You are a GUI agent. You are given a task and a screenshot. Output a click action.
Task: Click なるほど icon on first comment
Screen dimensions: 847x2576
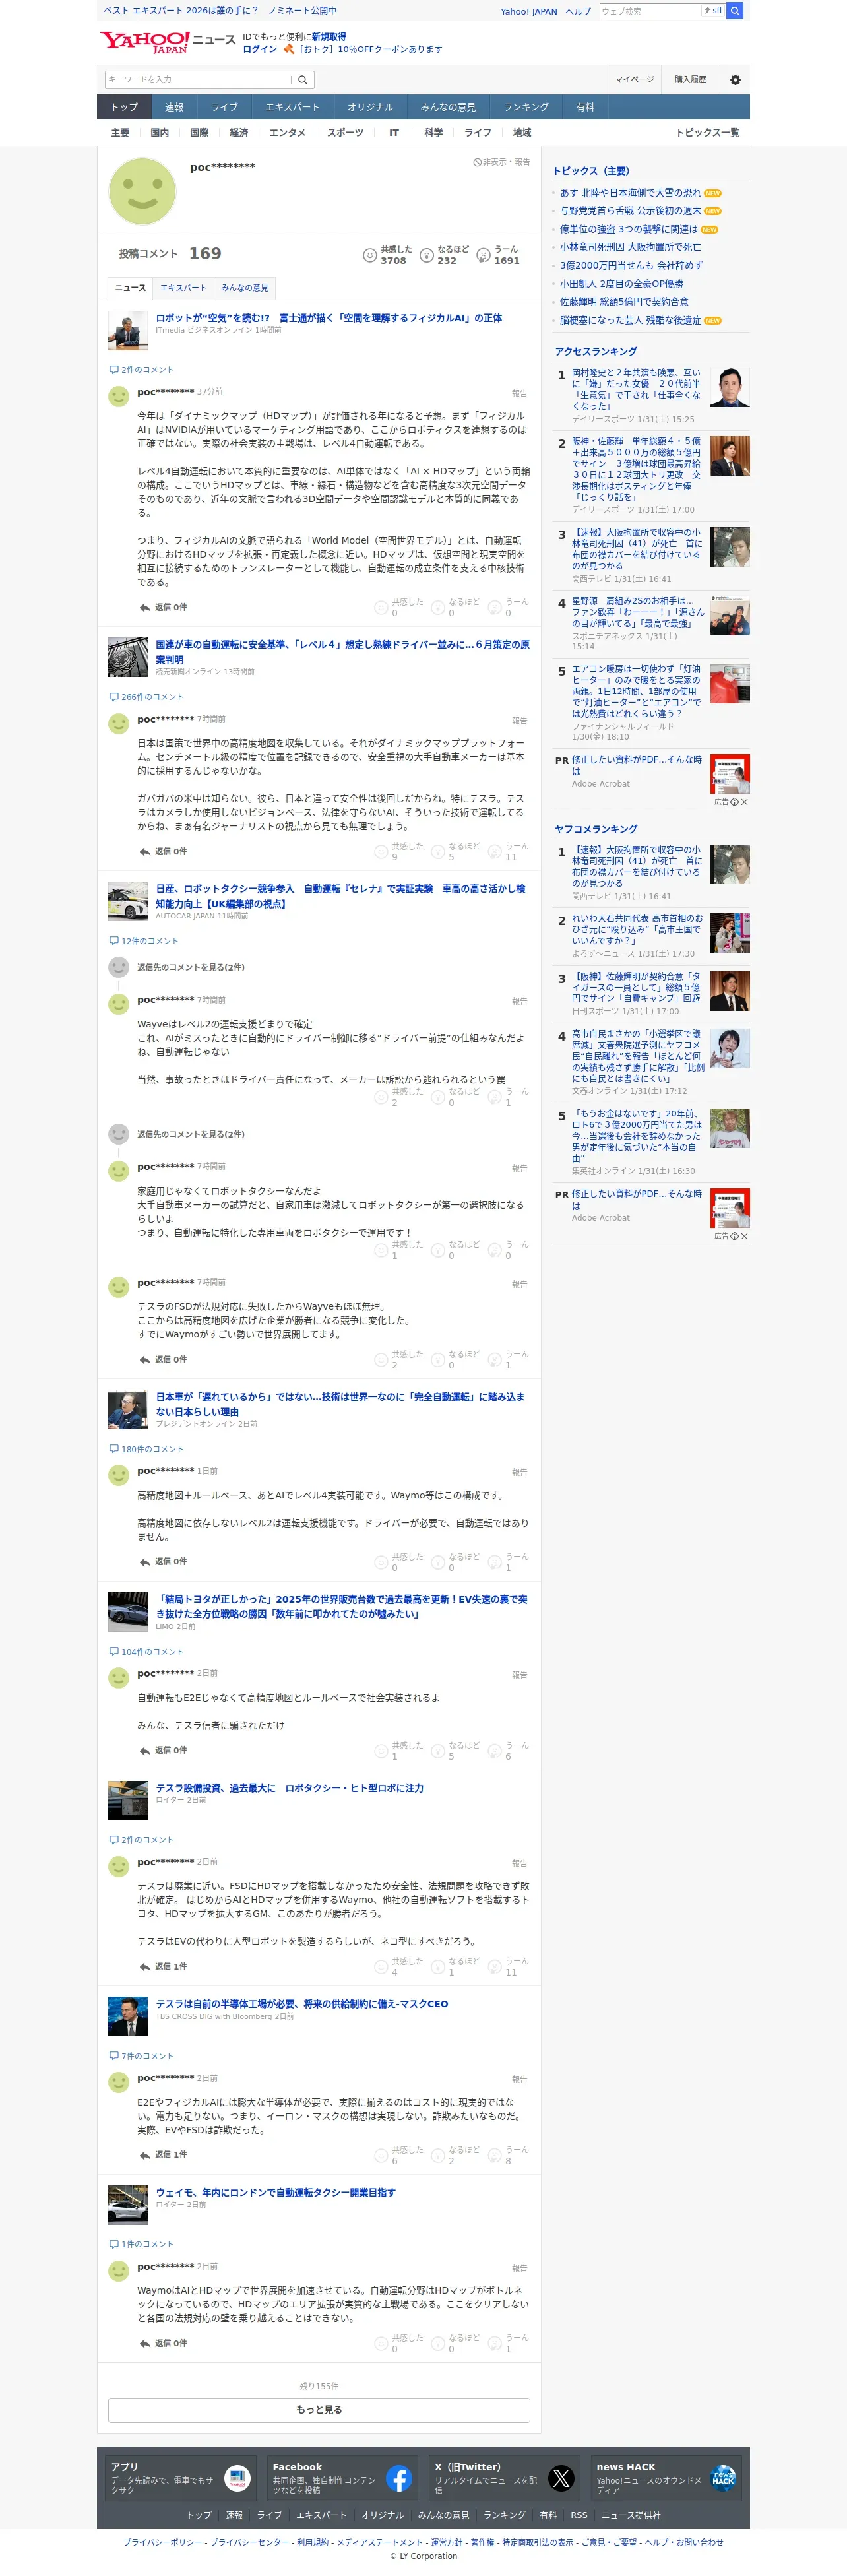437,607
